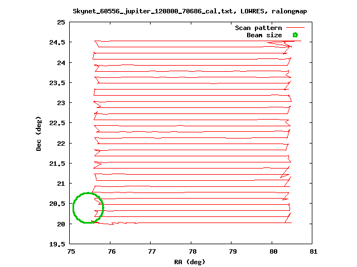Click the RA tick label 81

click(313, 251)
